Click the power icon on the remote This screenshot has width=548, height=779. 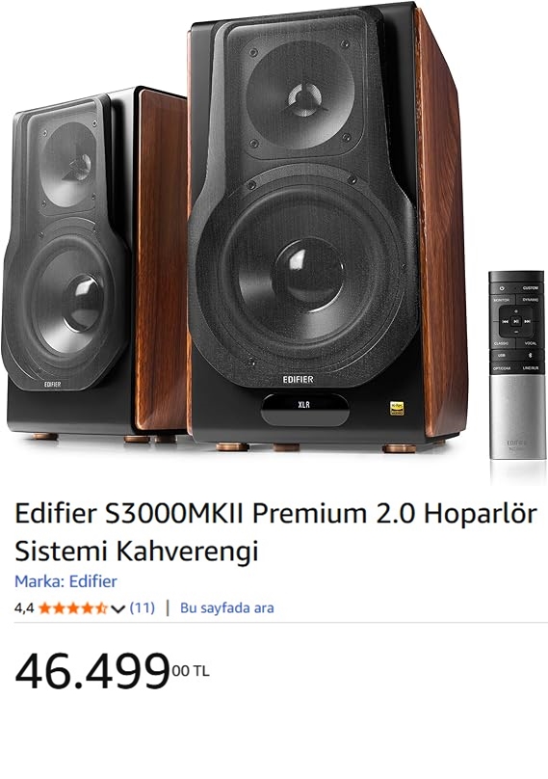click(502, 288)
